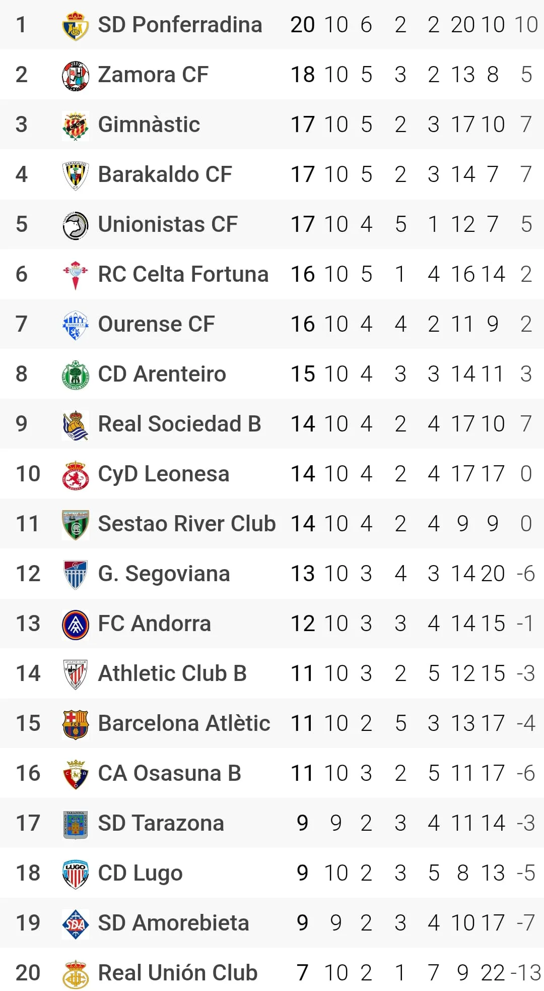Open the Real Unión Club team name
544x991 pixels.
tap(178, 973)
